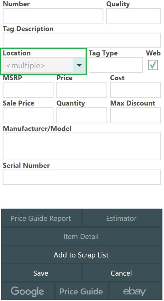
Task: Focus the Tag Type field
Action: pyautogui.click(x=116, y=65)
